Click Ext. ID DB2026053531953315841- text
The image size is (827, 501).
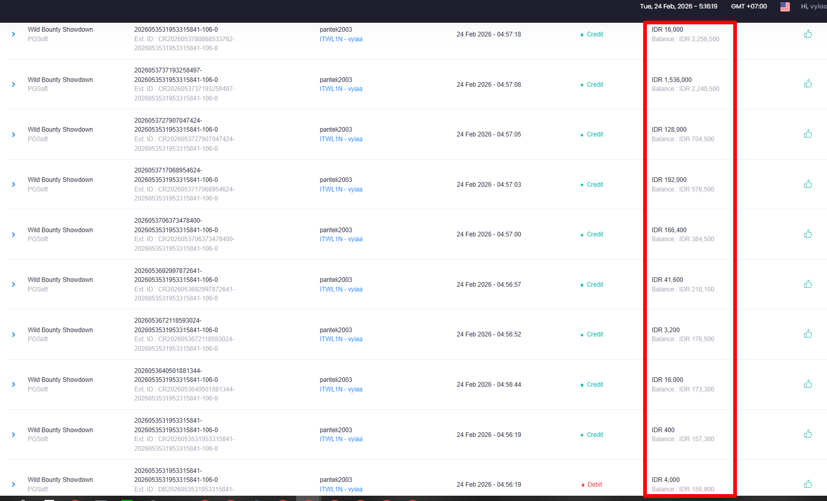[x=184, y=489]
